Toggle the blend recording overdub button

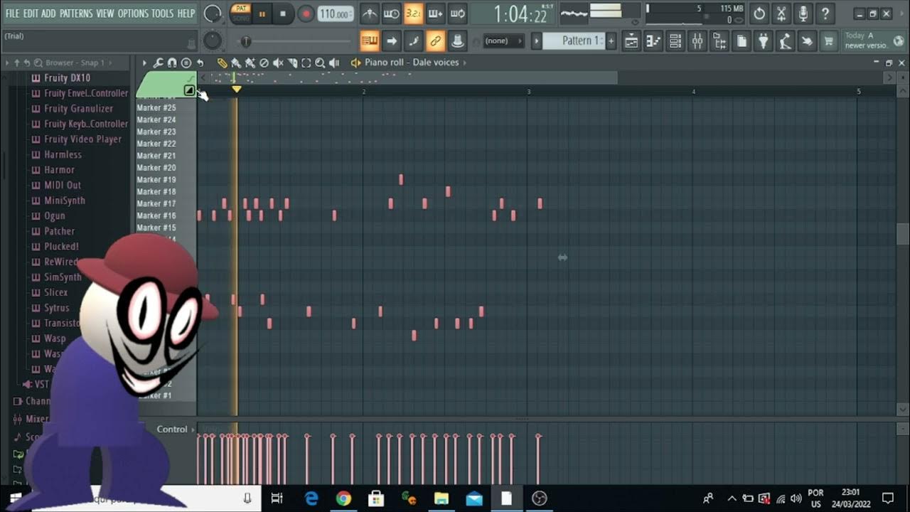(x=436, y=14)
